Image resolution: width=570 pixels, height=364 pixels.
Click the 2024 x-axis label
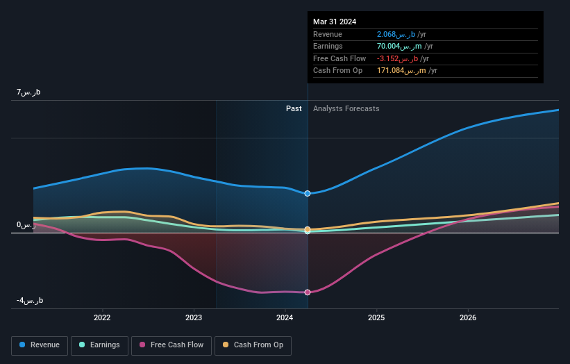285,317
